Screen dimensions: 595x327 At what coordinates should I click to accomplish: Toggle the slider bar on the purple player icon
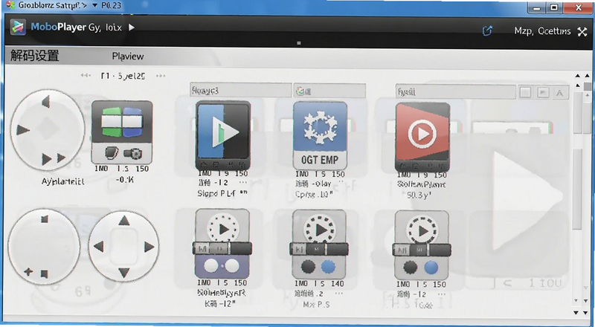pos(222,248)
